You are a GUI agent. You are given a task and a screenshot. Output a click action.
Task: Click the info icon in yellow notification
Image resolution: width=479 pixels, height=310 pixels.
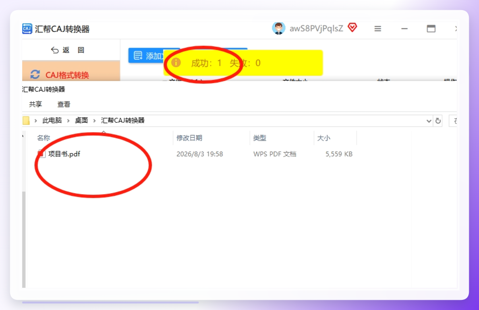point(176,63)
